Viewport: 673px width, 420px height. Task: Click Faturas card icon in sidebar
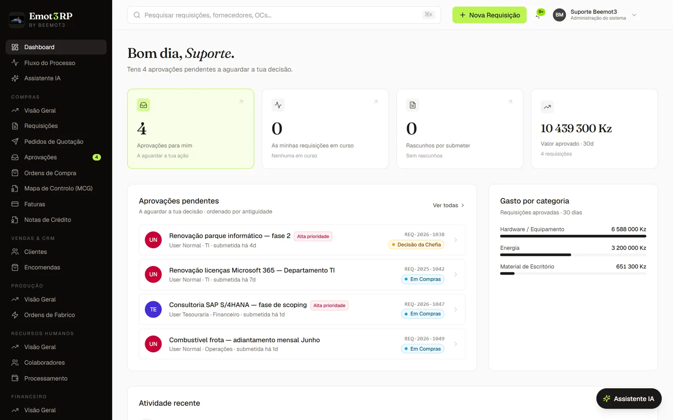[15, 204]
